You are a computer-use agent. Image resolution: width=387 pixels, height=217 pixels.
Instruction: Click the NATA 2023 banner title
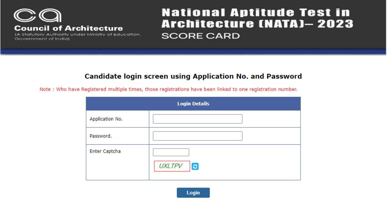tap(256, 18)
